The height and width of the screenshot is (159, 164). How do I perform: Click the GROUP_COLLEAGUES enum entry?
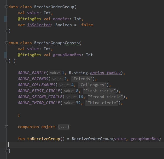tap(37, 85)
